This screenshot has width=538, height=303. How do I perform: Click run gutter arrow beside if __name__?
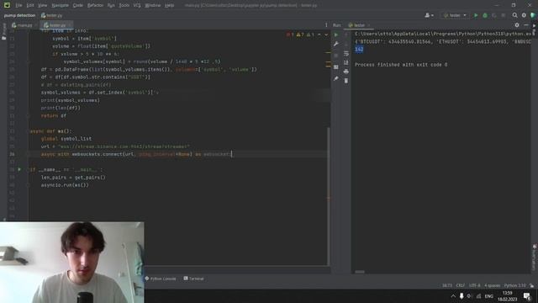click(x=19, y=169)
